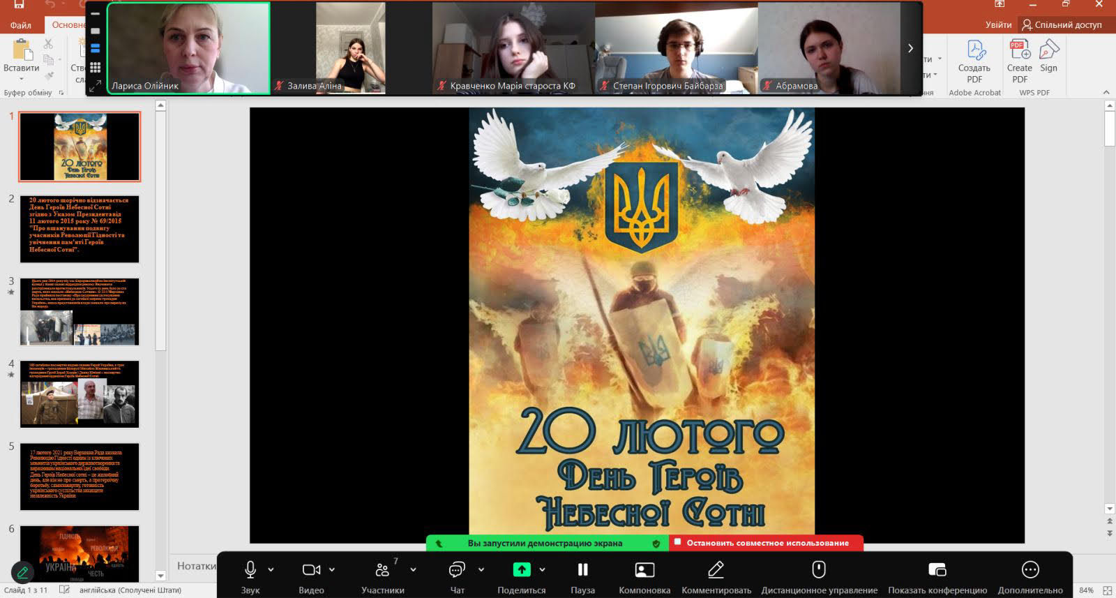Select slide 1 thumbnail
Viewport: 1116px width, 598px height.
80,147
